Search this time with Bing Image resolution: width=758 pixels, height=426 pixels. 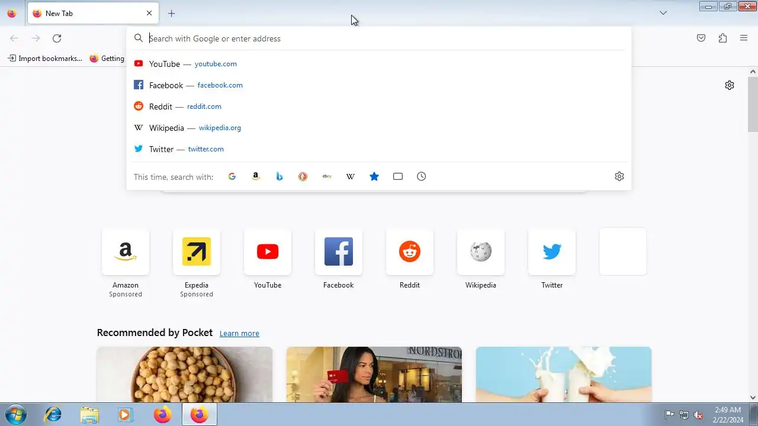coord(280,176)
